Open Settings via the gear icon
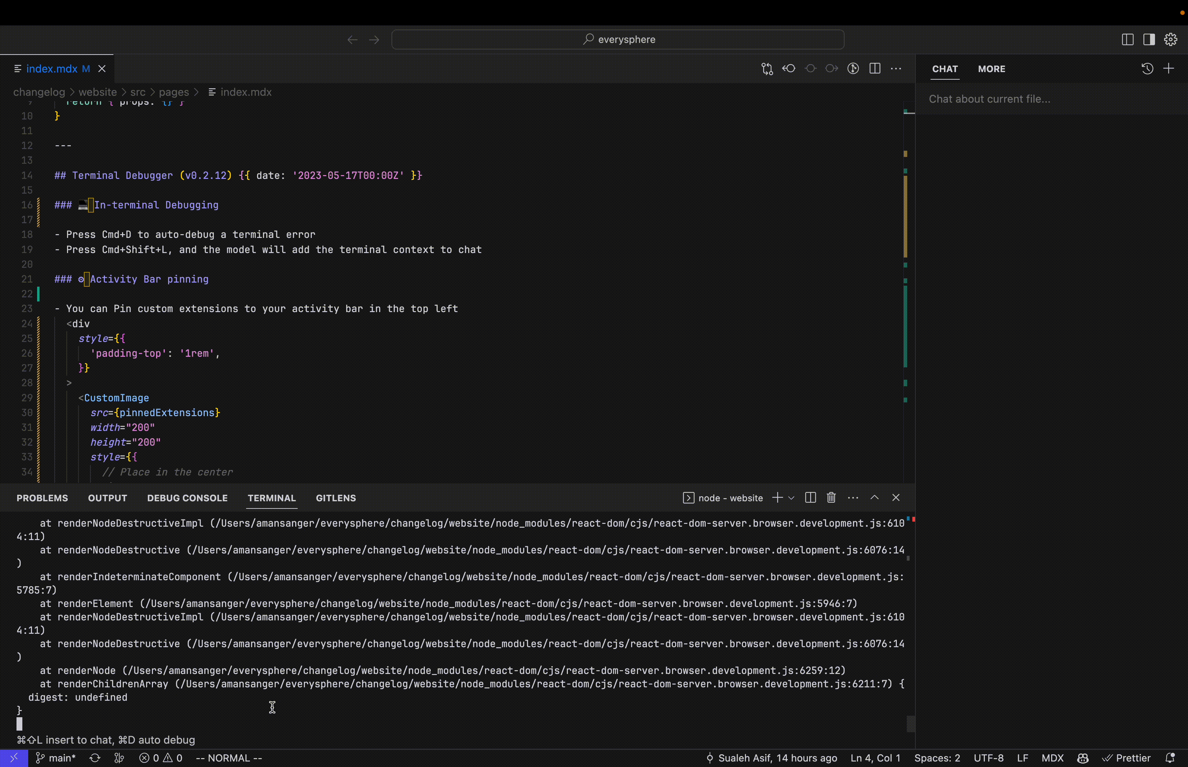1188x767 pixels. [1170, 39]
